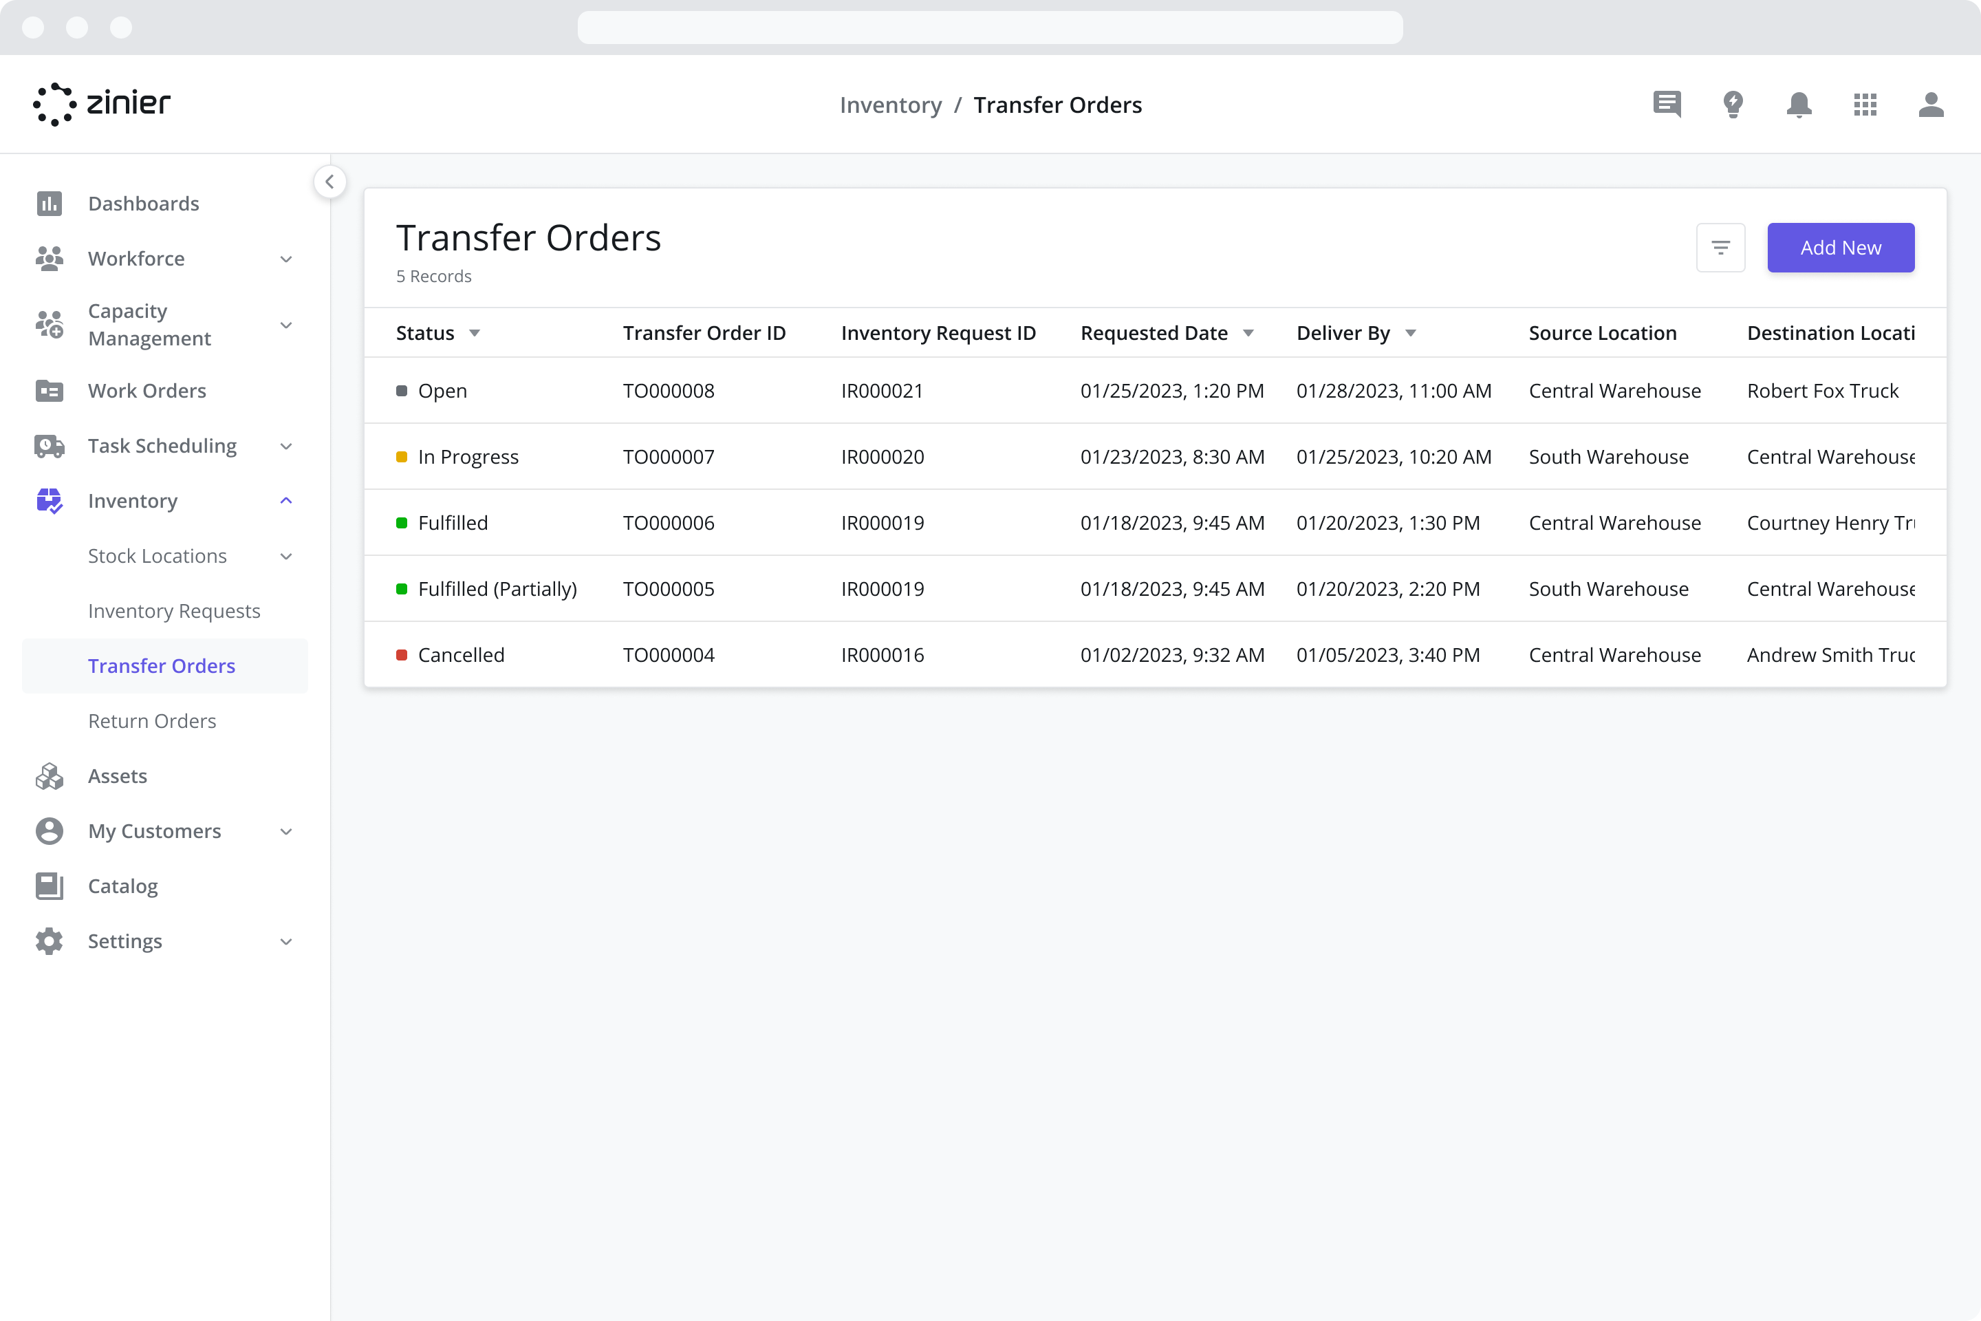Click the Destination Location column header
Screen dimensions: 1981x1321
click(1830, 333)
